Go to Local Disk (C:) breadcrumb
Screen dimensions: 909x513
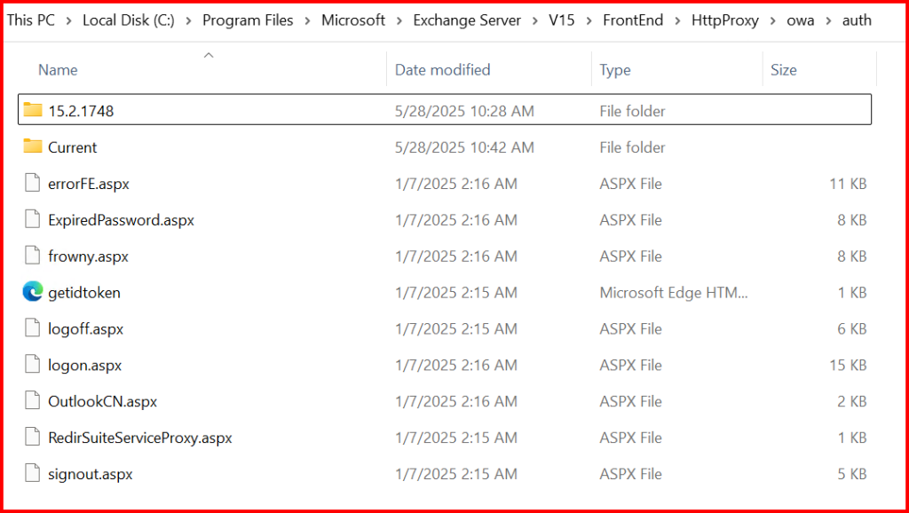coord(129,20)
